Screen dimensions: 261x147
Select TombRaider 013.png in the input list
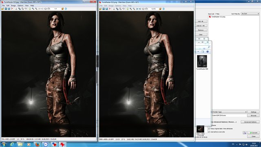219,17
